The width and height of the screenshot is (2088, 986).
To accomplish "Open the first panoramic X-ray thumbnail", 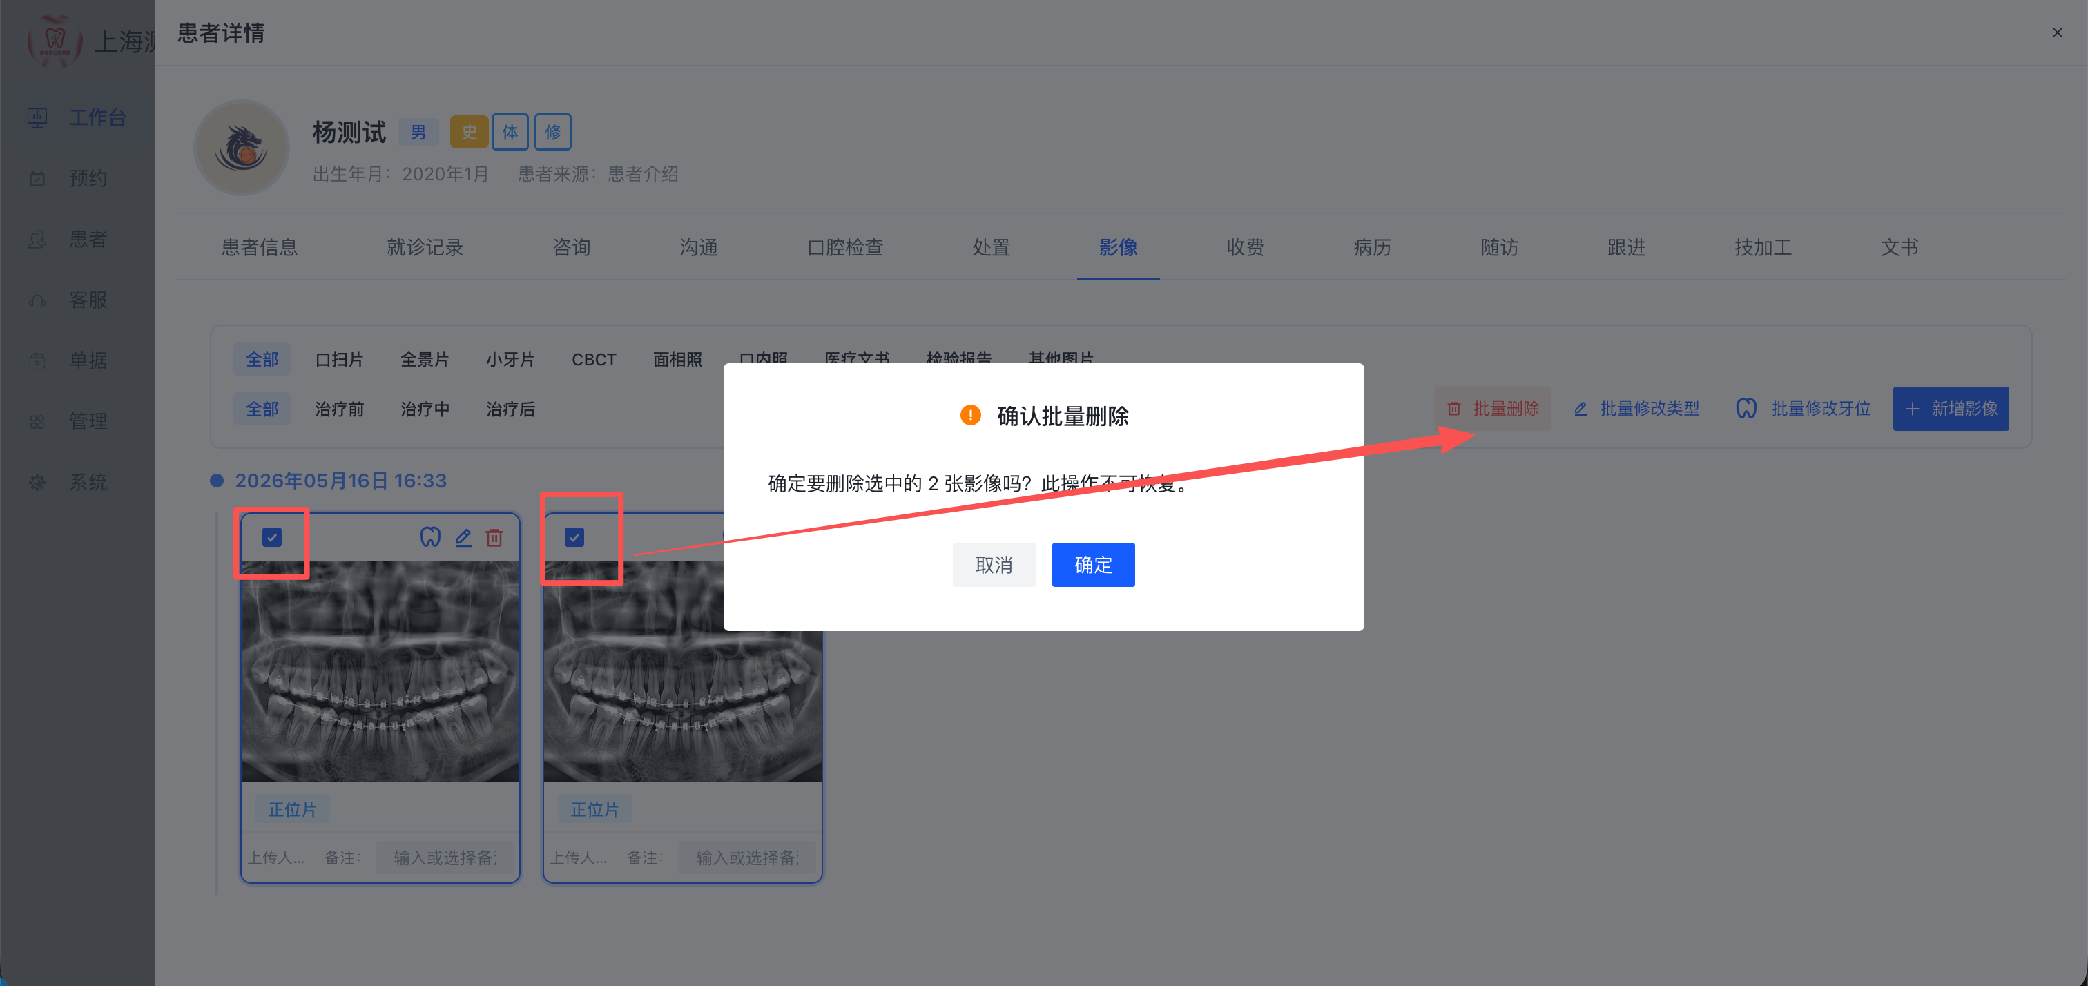I will (x=380, y=670).
